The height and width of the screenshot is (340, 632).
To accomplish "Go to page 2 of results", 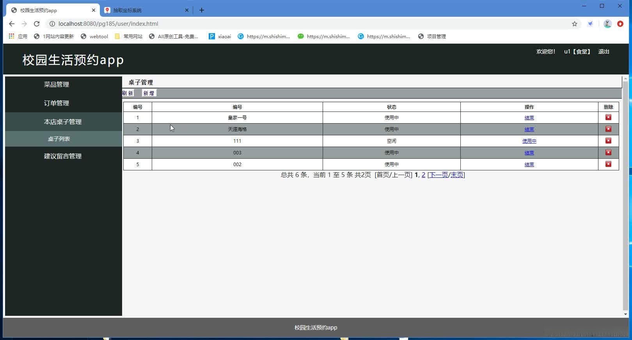I will coord(423,175).
